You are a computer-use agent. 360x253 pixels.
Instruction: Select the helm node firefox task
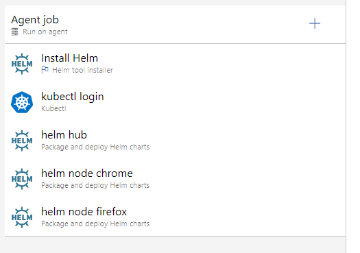175,217
